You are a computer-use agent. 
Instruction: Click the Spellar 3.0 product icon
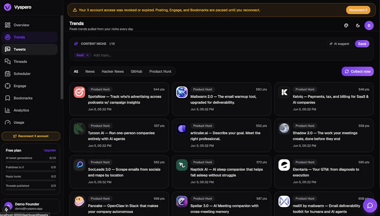tap(182, 201)
